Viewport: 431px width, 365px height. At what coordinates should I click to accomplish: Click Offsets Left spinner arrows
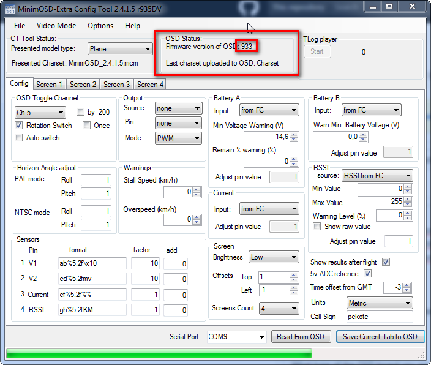tap(294, 290)
